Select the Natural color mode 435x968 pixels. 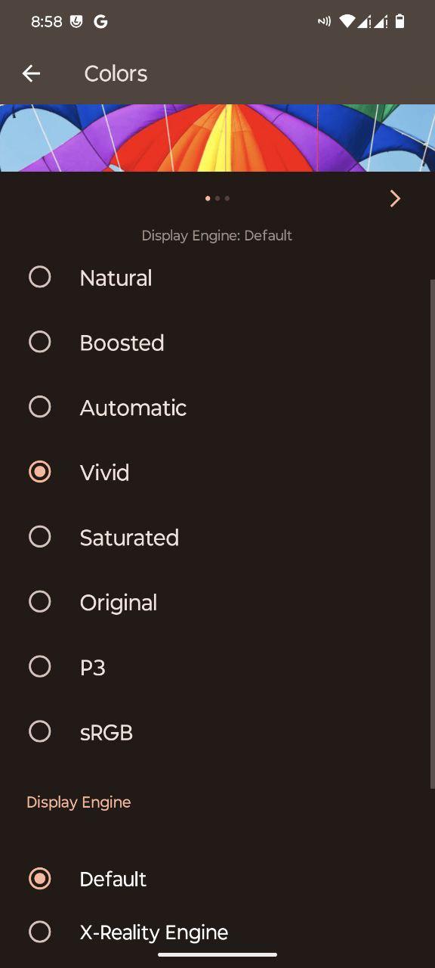tap(217, 278)
